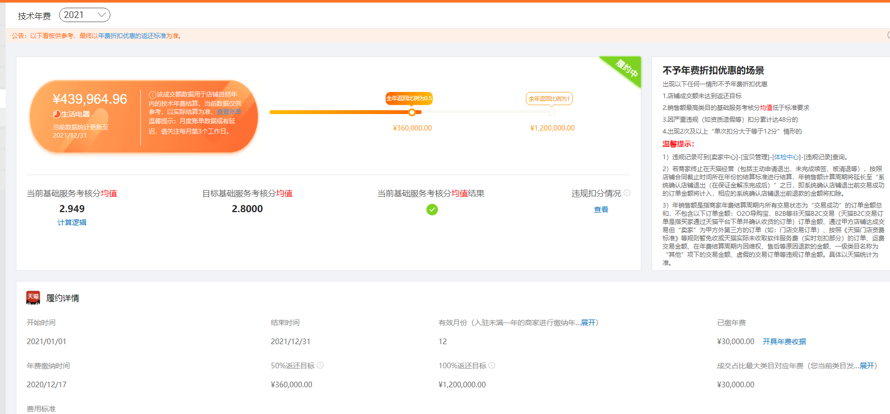
Task: Click ¥439,964.96 amount text
Action: pyautogui.click(x=90, y=99)
